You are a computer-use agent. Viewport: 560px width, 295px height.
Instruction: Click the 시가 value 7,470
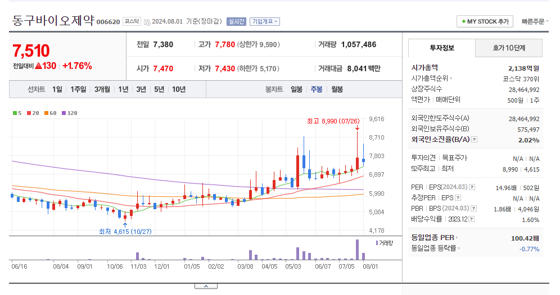coord(163,68)
